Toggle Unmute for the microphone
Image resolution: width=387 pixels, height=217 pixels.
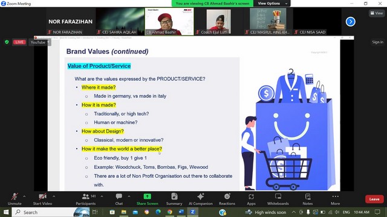pyautogui.click(x=15, y=199)
